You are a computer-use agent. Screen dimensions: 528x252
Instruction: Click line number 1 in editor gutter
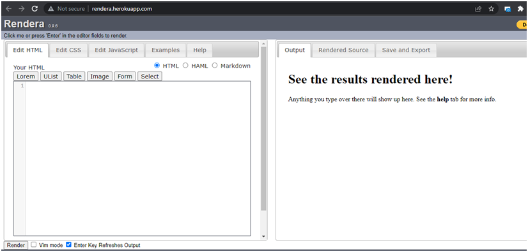point(22,85)
